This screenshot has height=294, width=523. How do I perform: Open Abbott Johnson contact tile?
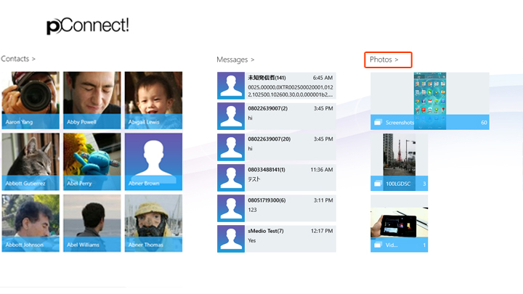(31, 223)
